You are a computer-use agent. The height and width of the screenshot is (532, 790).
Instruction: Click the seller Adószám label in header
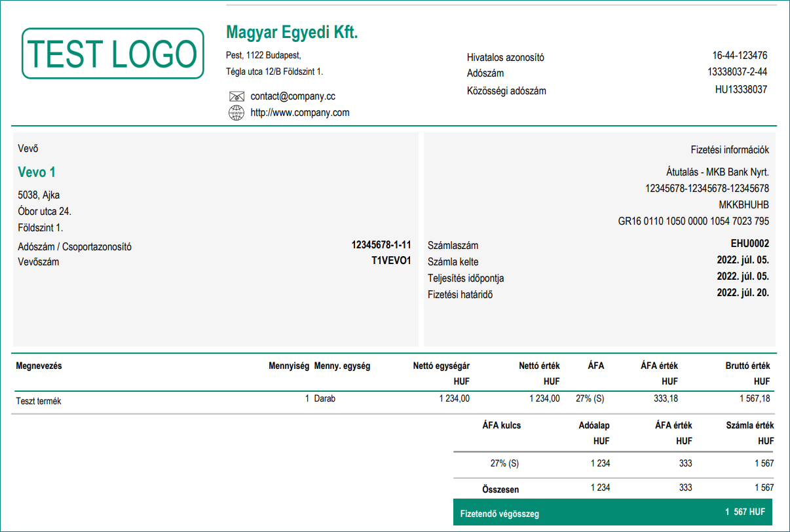point(485,74)
